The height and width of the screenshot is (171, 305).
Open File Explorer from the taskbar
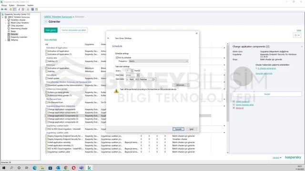pyautogui.click(x=42, y=168)
